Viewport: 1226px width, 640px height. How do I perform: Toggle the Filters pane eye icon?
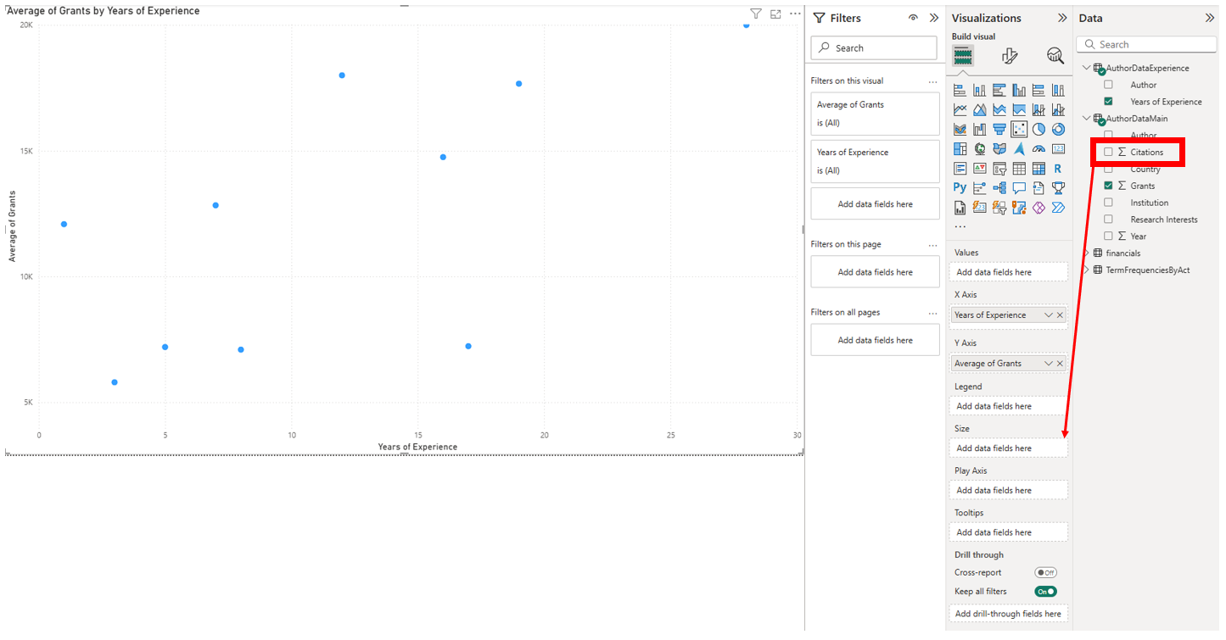click(914, 18)
